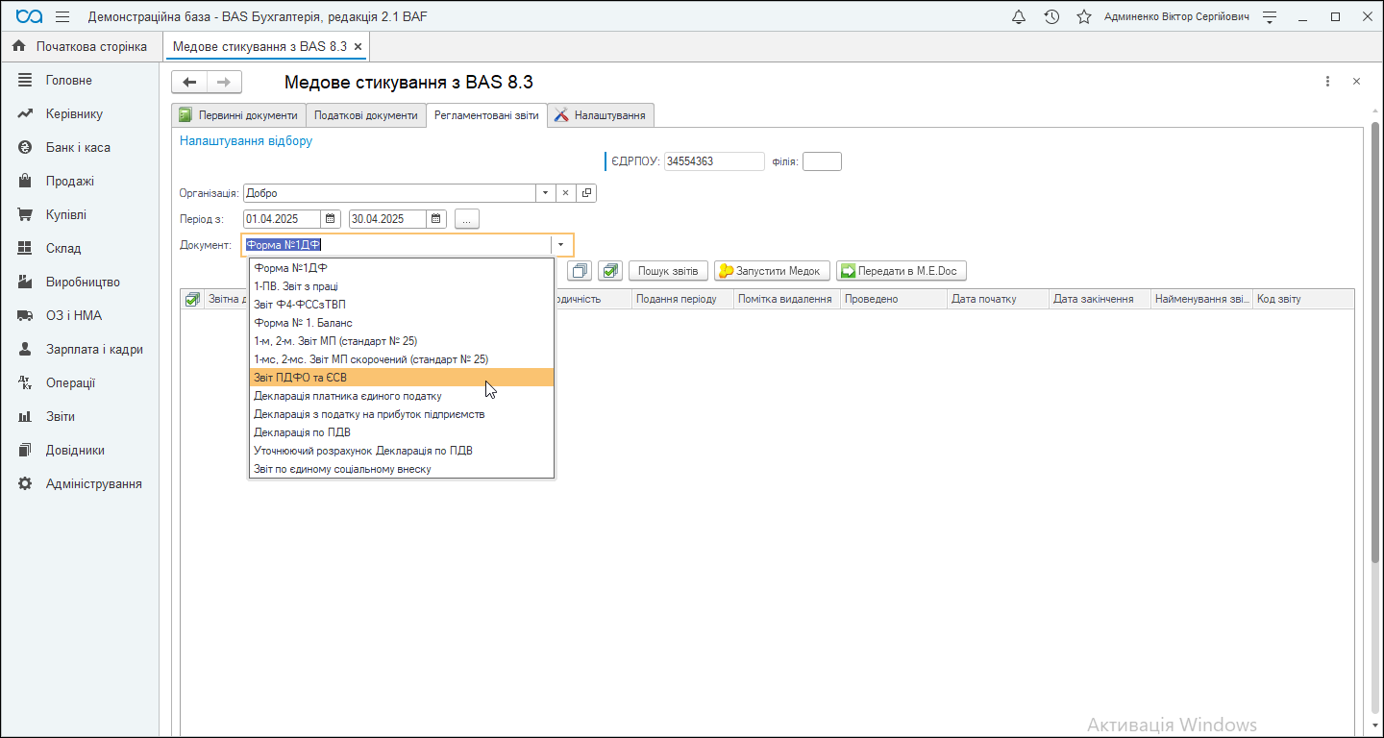Select Звіт ПДФО та ЄСВ option
This screenshot has width=1384, height=738.
(x=402, y=378)
